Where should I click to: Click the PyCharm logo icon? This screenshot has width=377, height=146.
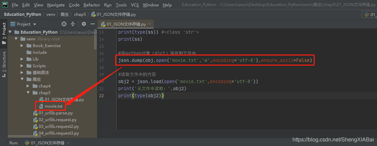click(5, 5)
